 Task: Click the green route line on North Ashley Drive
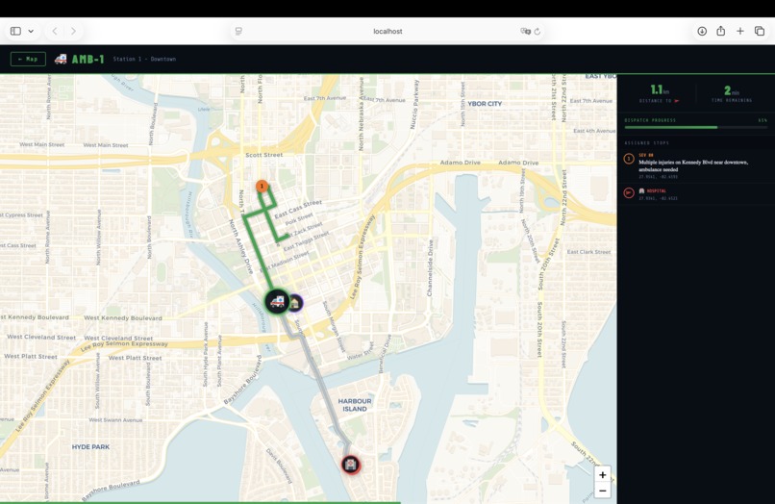[x=257, y=253]
